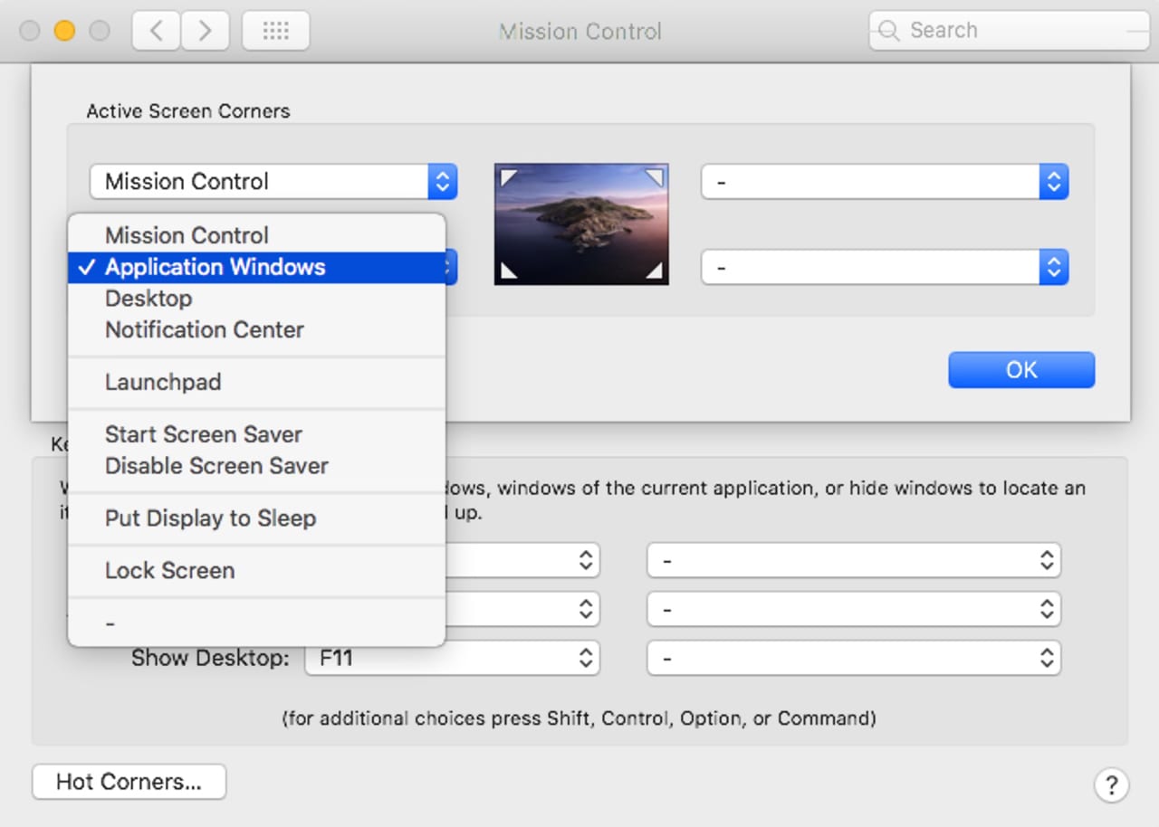Open top-left corner Mission Control dropdown
The width and height of the screenshot is (1159, 827).
tap(273, 182)
